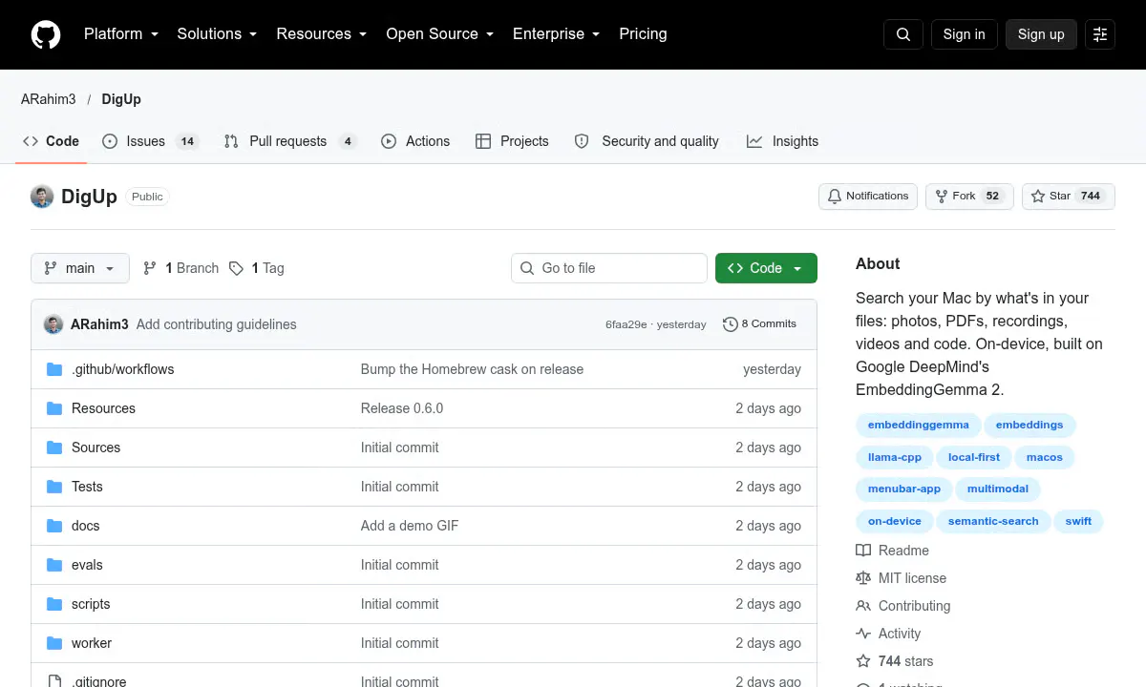Click the Sign up button
This screenshot has height=687, width=1146.
click(1041, 34)
